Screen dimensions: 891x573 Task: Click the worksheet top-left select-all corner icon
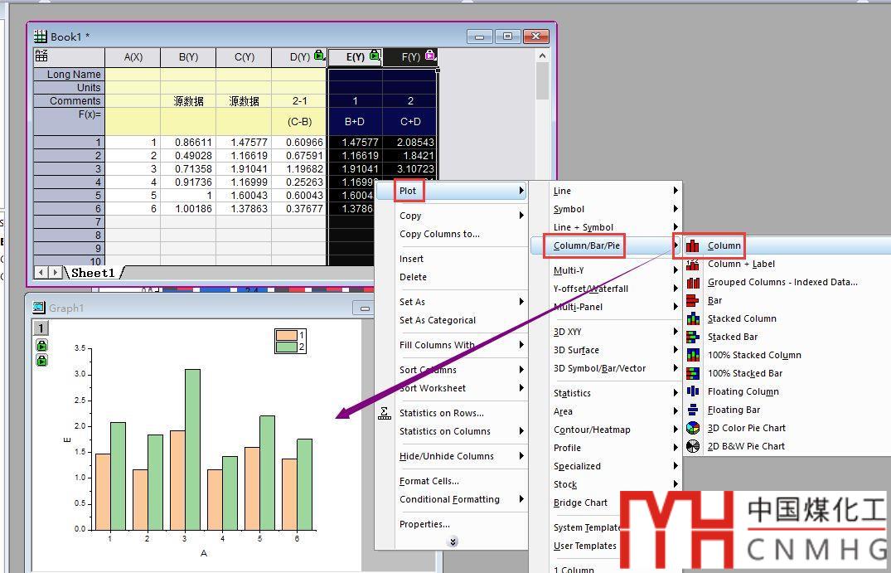tap(41, 55)
